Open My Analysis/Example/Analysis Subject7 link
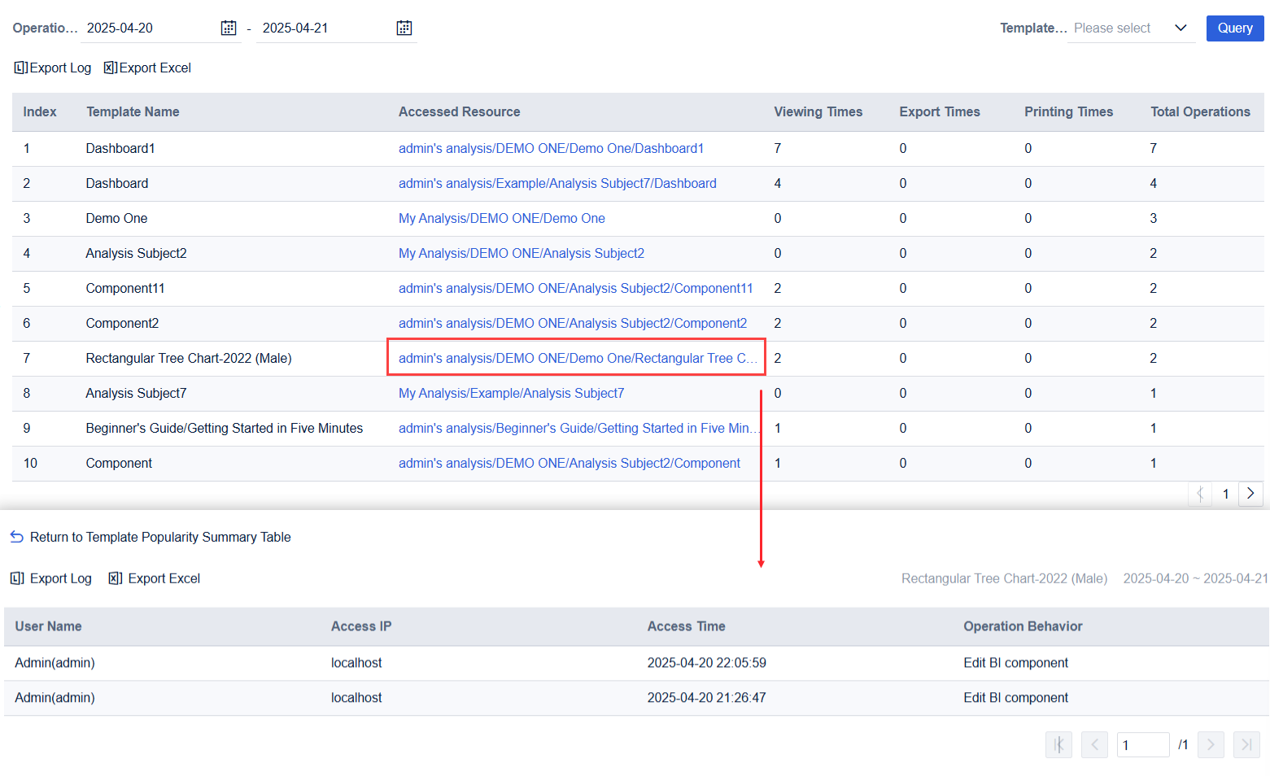Image resolution: width=1270 pixels, height=776 pixels. [x=511, y=393]
